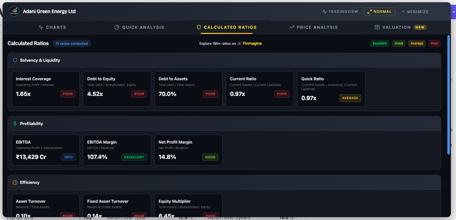Toggle the Normal view size button
456x220 pixels.
379,12
